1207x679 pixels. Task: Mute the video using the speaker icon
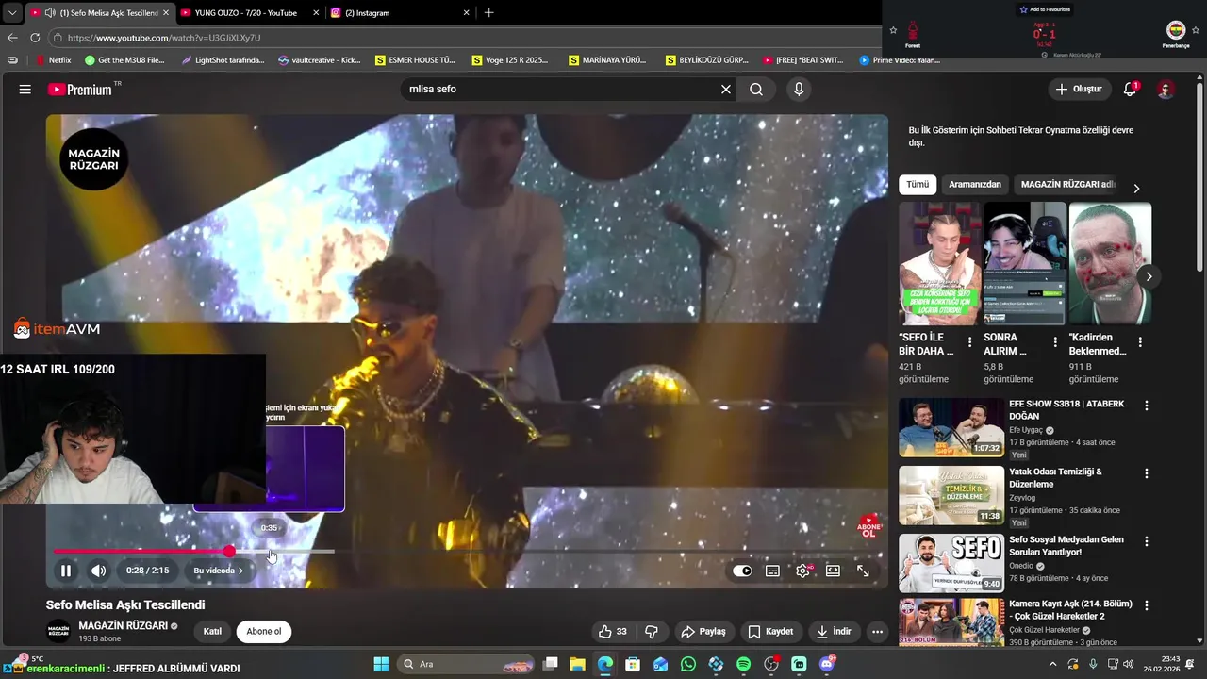coord(98,571)
